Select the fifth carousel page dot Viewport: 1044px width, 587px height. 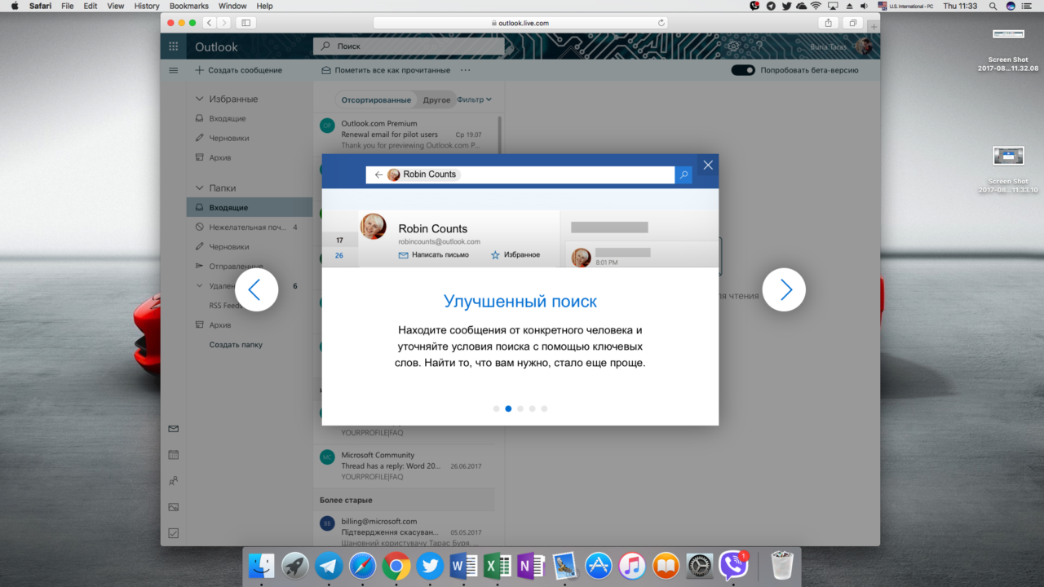click(544, 408)
